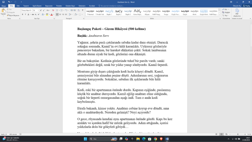This screenshot has width=252, height=142.
Task: Increase the paragraph indent
Action: click(75, 10)
